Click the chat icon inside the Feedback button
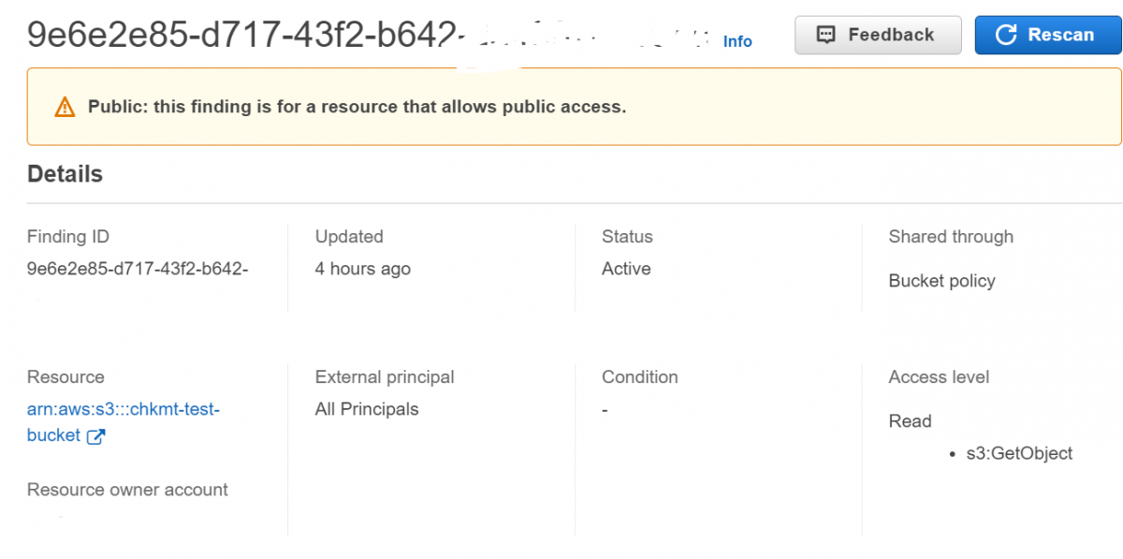 (x=824, y=34)
